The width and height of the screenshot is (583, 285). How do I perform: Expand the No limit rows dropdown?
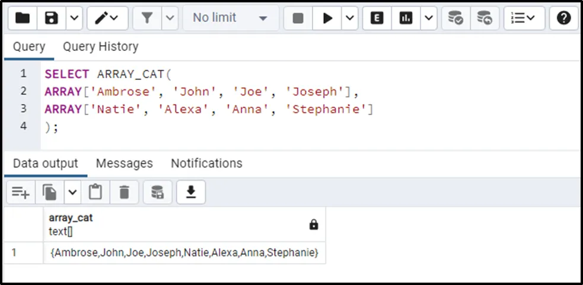230,18
